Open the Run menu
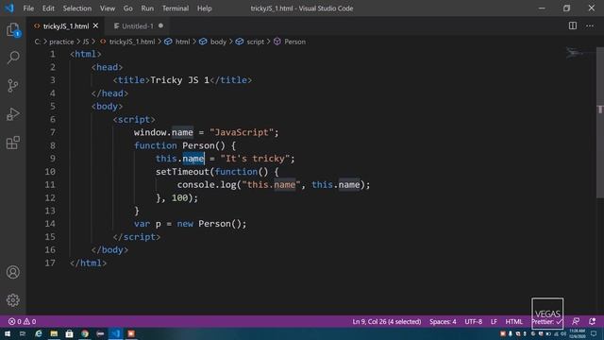 coord(147,8)
